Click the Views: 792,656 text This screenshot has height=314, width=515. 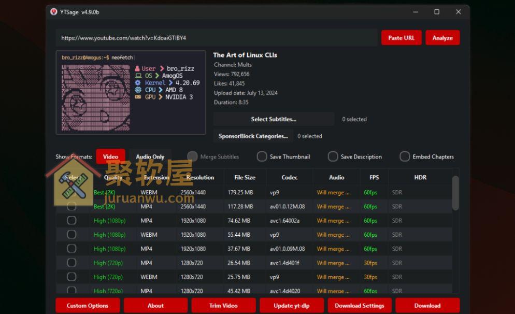point(232,74)
